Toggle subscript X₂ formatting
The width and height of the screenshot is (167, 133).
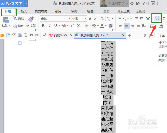click(79, 26)
